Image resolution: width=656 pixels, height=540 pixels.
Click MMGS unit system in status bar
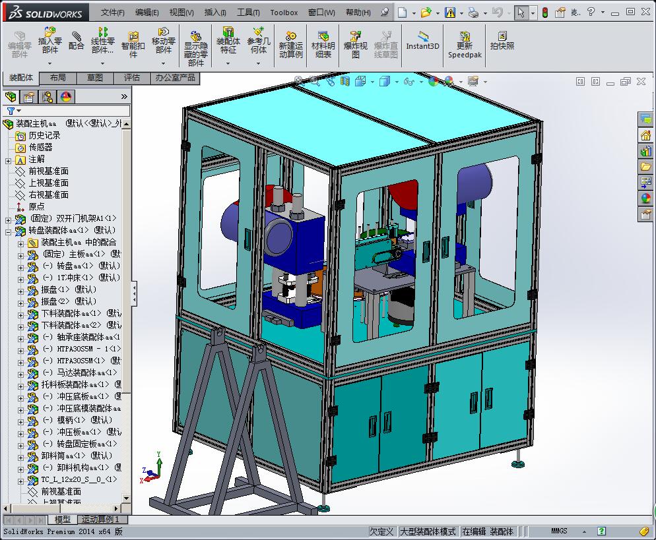click(559, 531)
